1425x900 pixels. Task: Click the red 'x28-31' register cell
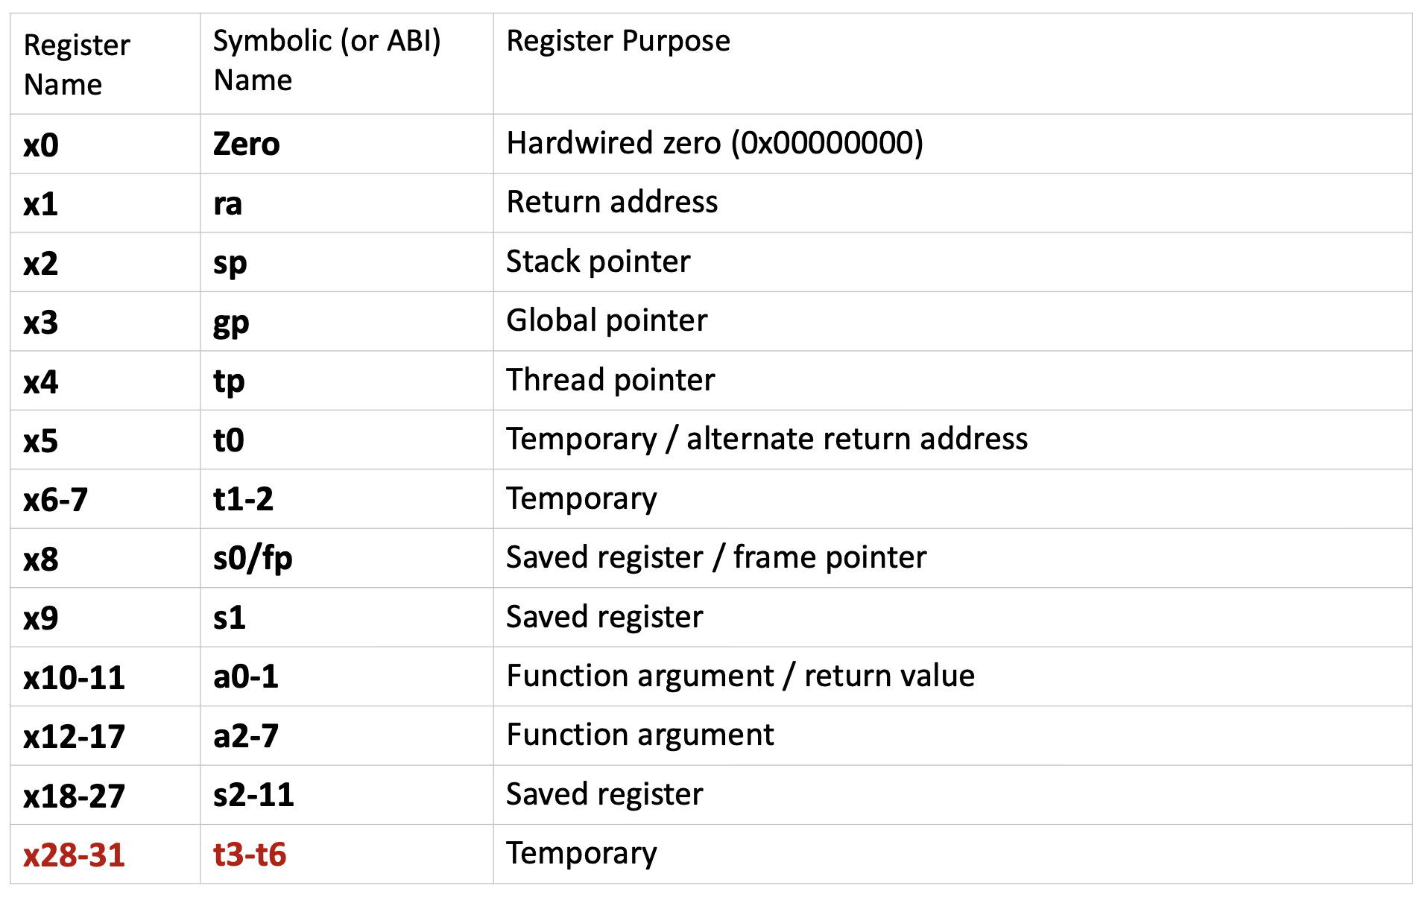[x=74, y=855]
